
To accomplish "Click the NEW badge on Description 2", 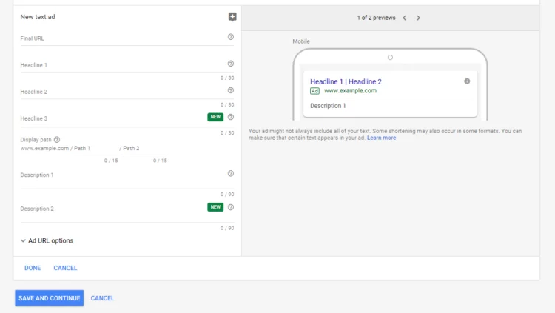I will point(215,207).
